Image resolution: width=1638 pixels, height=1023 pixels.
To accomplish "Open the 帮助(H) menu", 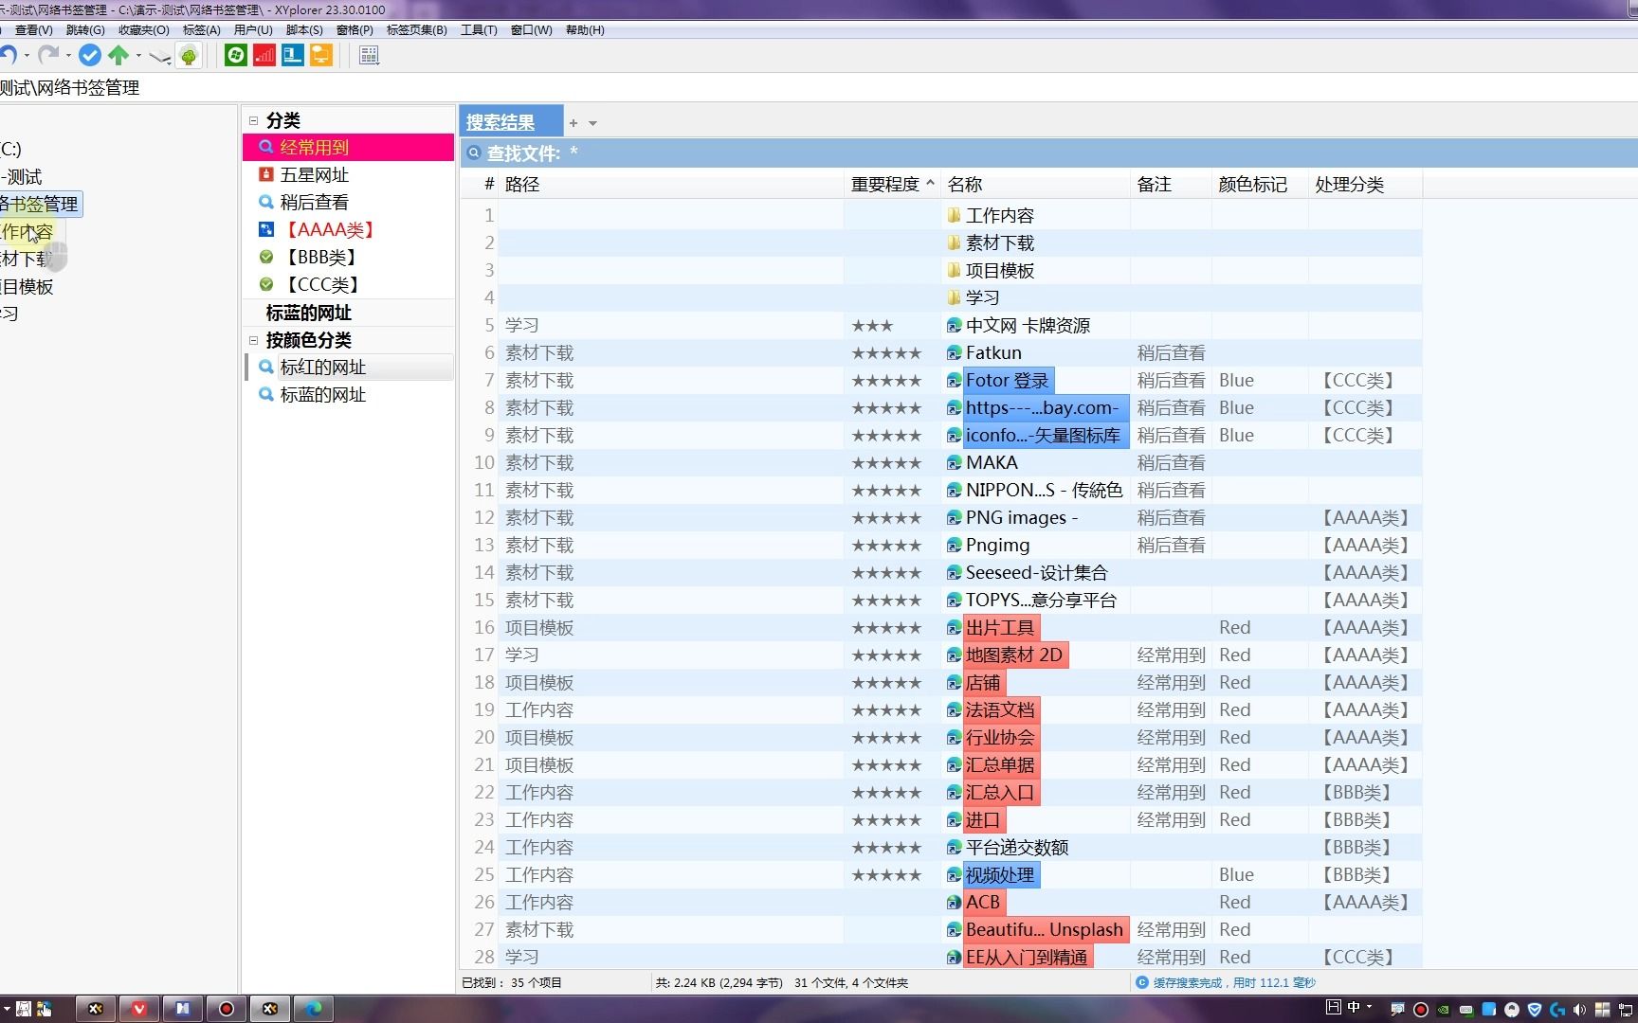I will click(x=585, y=30).
